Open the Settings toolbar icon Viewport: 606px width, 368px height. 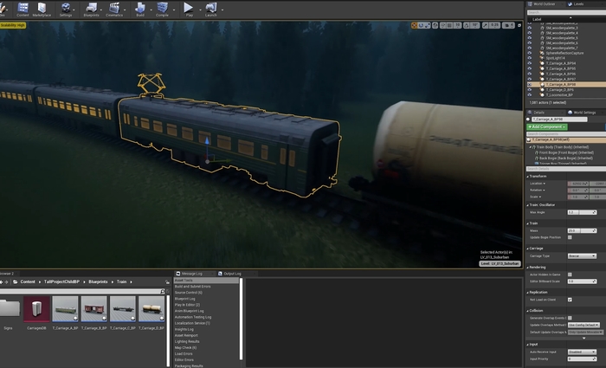66,9
